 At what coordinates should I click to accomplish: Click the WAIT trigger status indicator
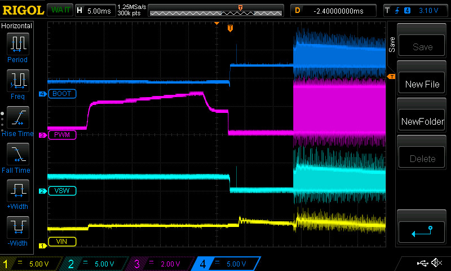[60, 10]
